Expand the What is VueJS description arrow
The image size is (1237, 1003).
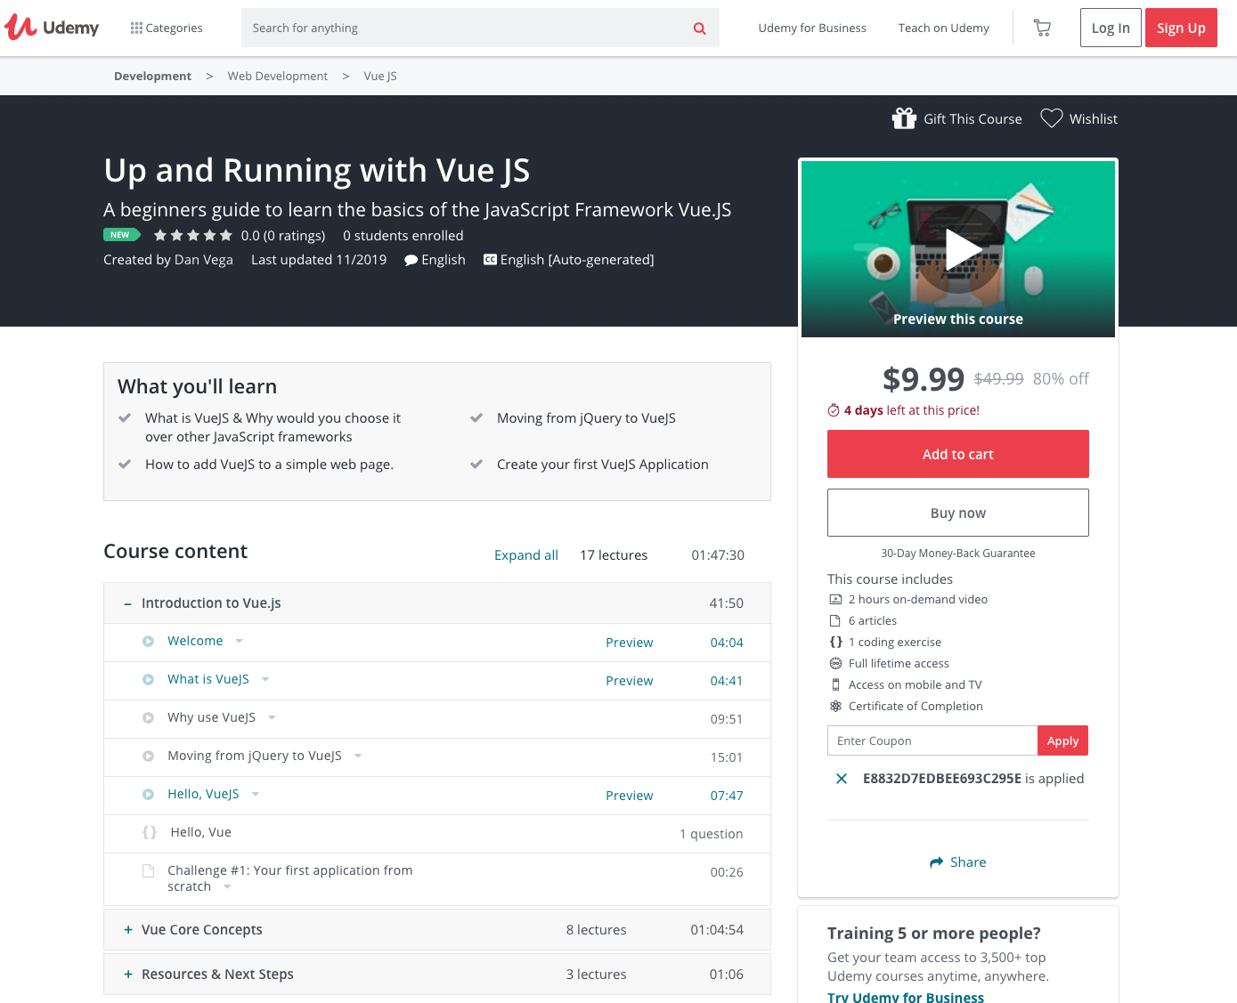[x=265, y=680]
